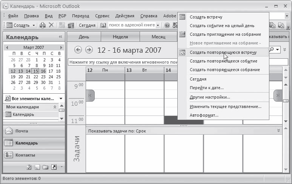Click the Delete X icon in toolbar
The width and height of the screenshot is (292, 184).
[51, 25]
